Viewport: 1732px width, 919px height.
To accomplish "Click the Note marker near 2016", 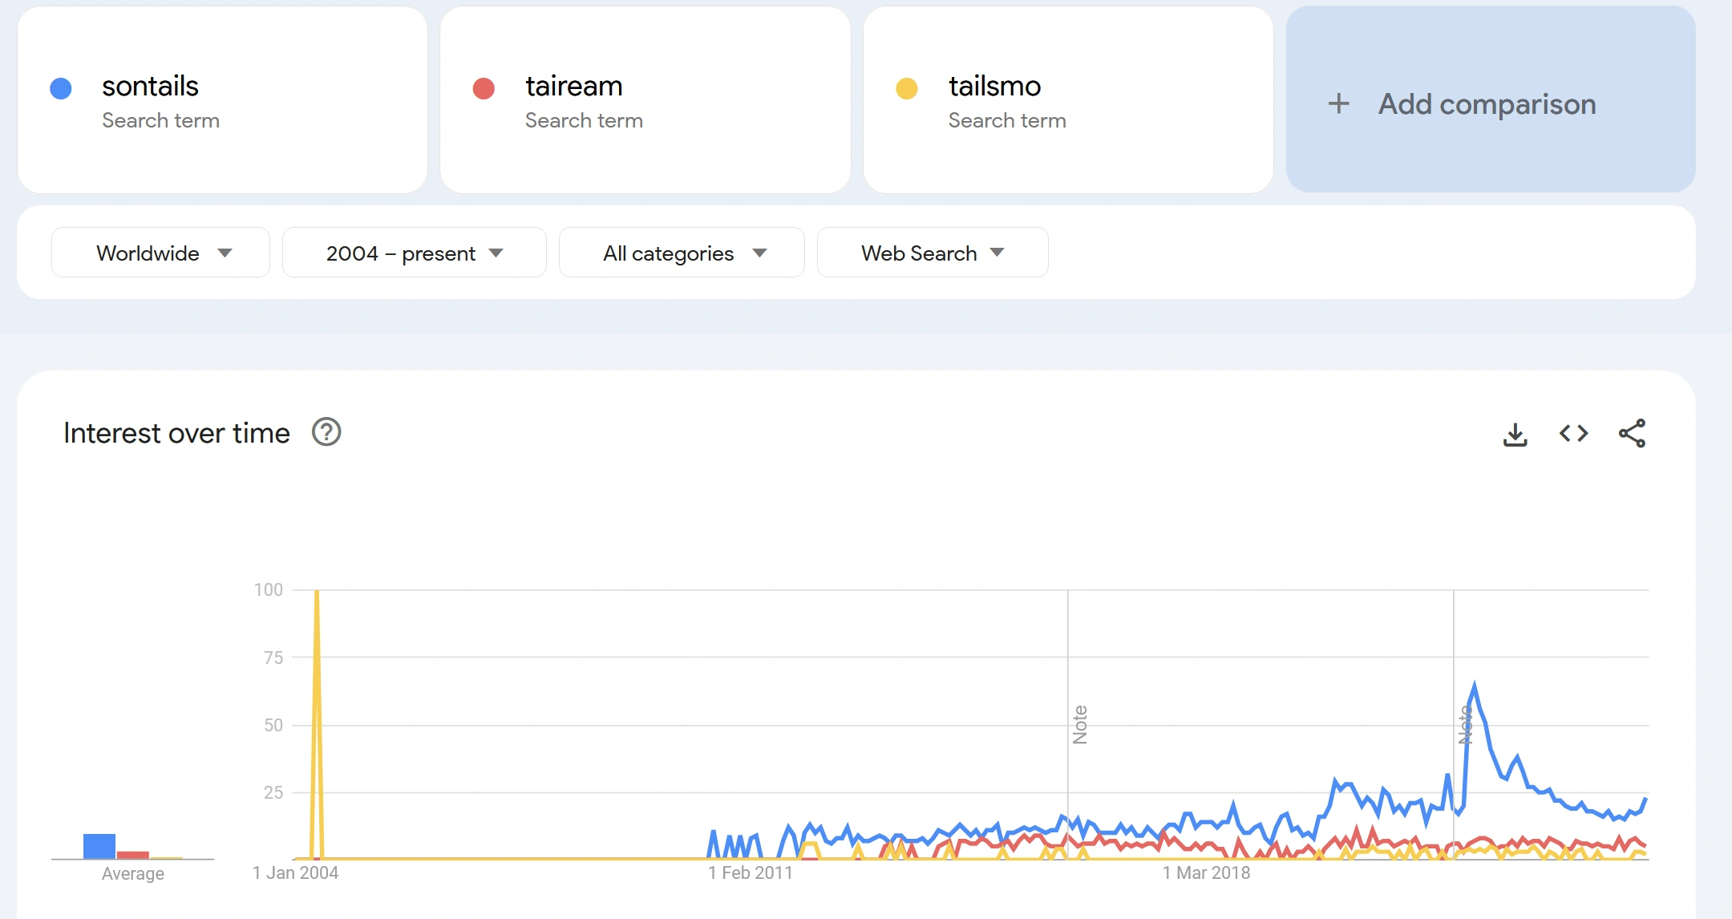I will (x=1079, y=725).
